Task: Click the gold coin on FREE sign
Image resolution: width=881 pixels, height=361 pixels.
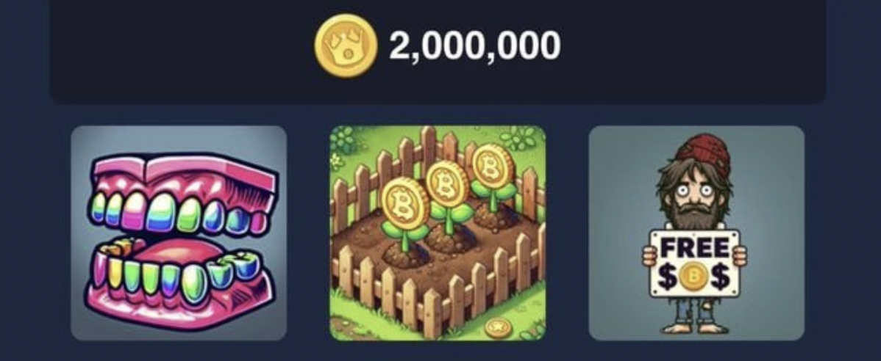Action: (x=694, y=277)
